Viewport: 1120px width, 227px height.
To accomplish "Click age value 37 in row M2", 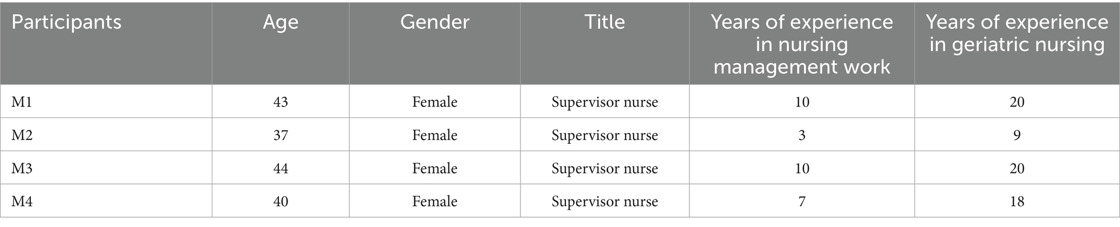I will (281, 135).
